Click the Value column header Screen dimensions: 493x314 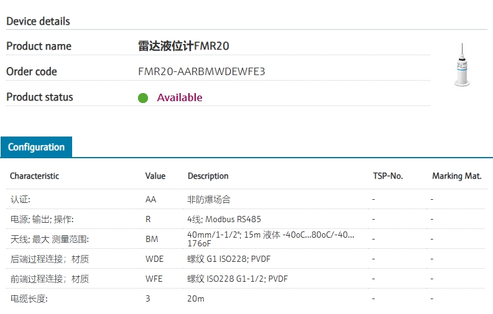(155, 176)
